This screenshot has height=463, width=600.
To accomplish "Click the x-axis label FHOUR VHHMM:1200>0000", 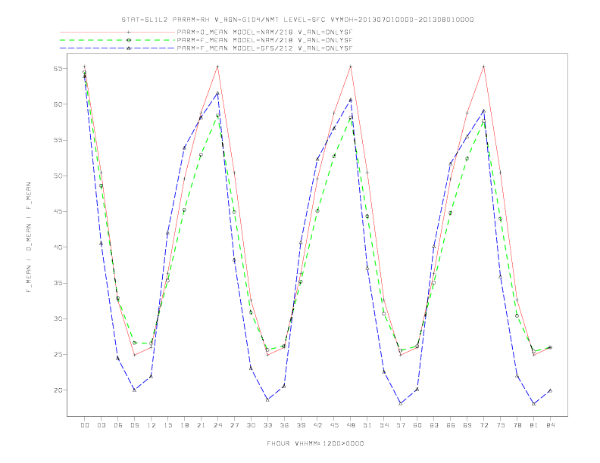I will click(315, 443).
